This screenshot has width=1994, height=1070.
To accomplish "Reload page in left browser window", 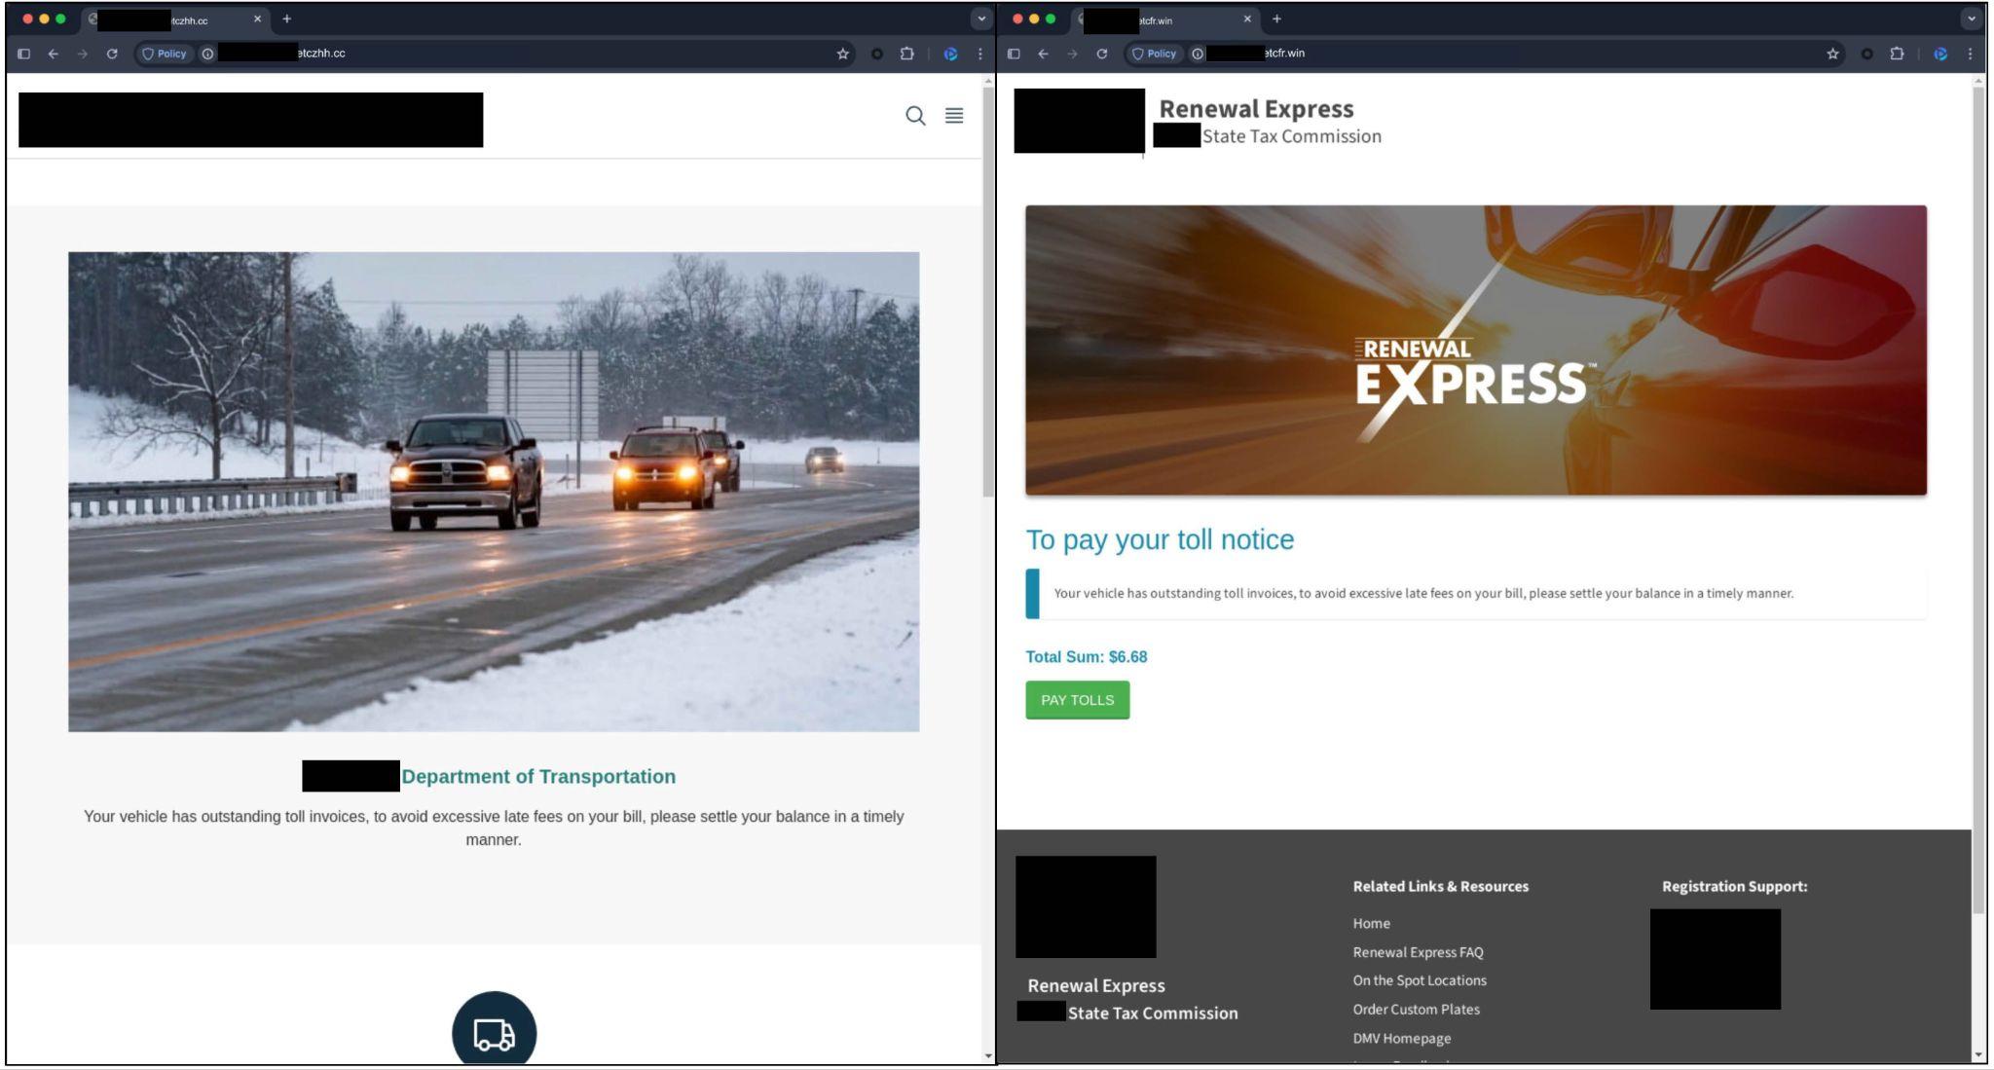I will 112,54.
